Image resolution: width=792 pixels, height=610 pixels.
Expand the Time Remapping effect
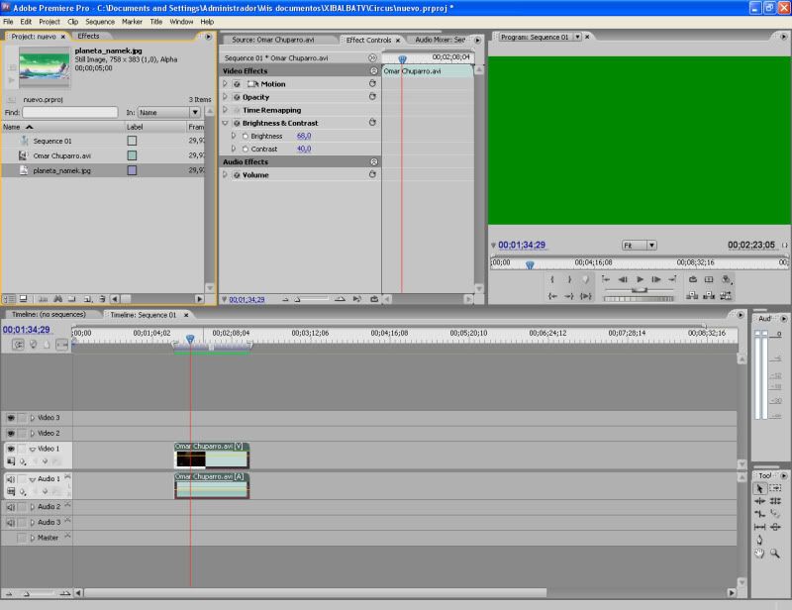(x=226, y=110)
